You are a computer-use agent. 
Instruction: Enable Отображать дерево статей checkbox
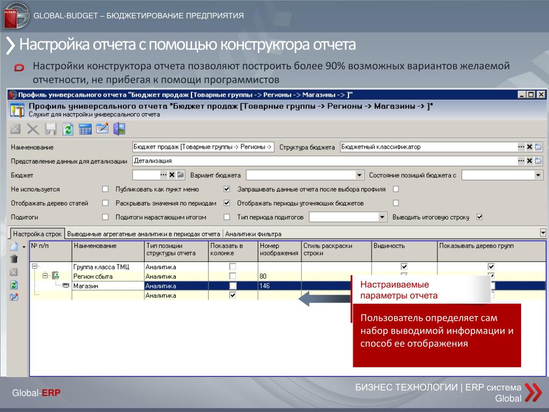coord(105,203)
